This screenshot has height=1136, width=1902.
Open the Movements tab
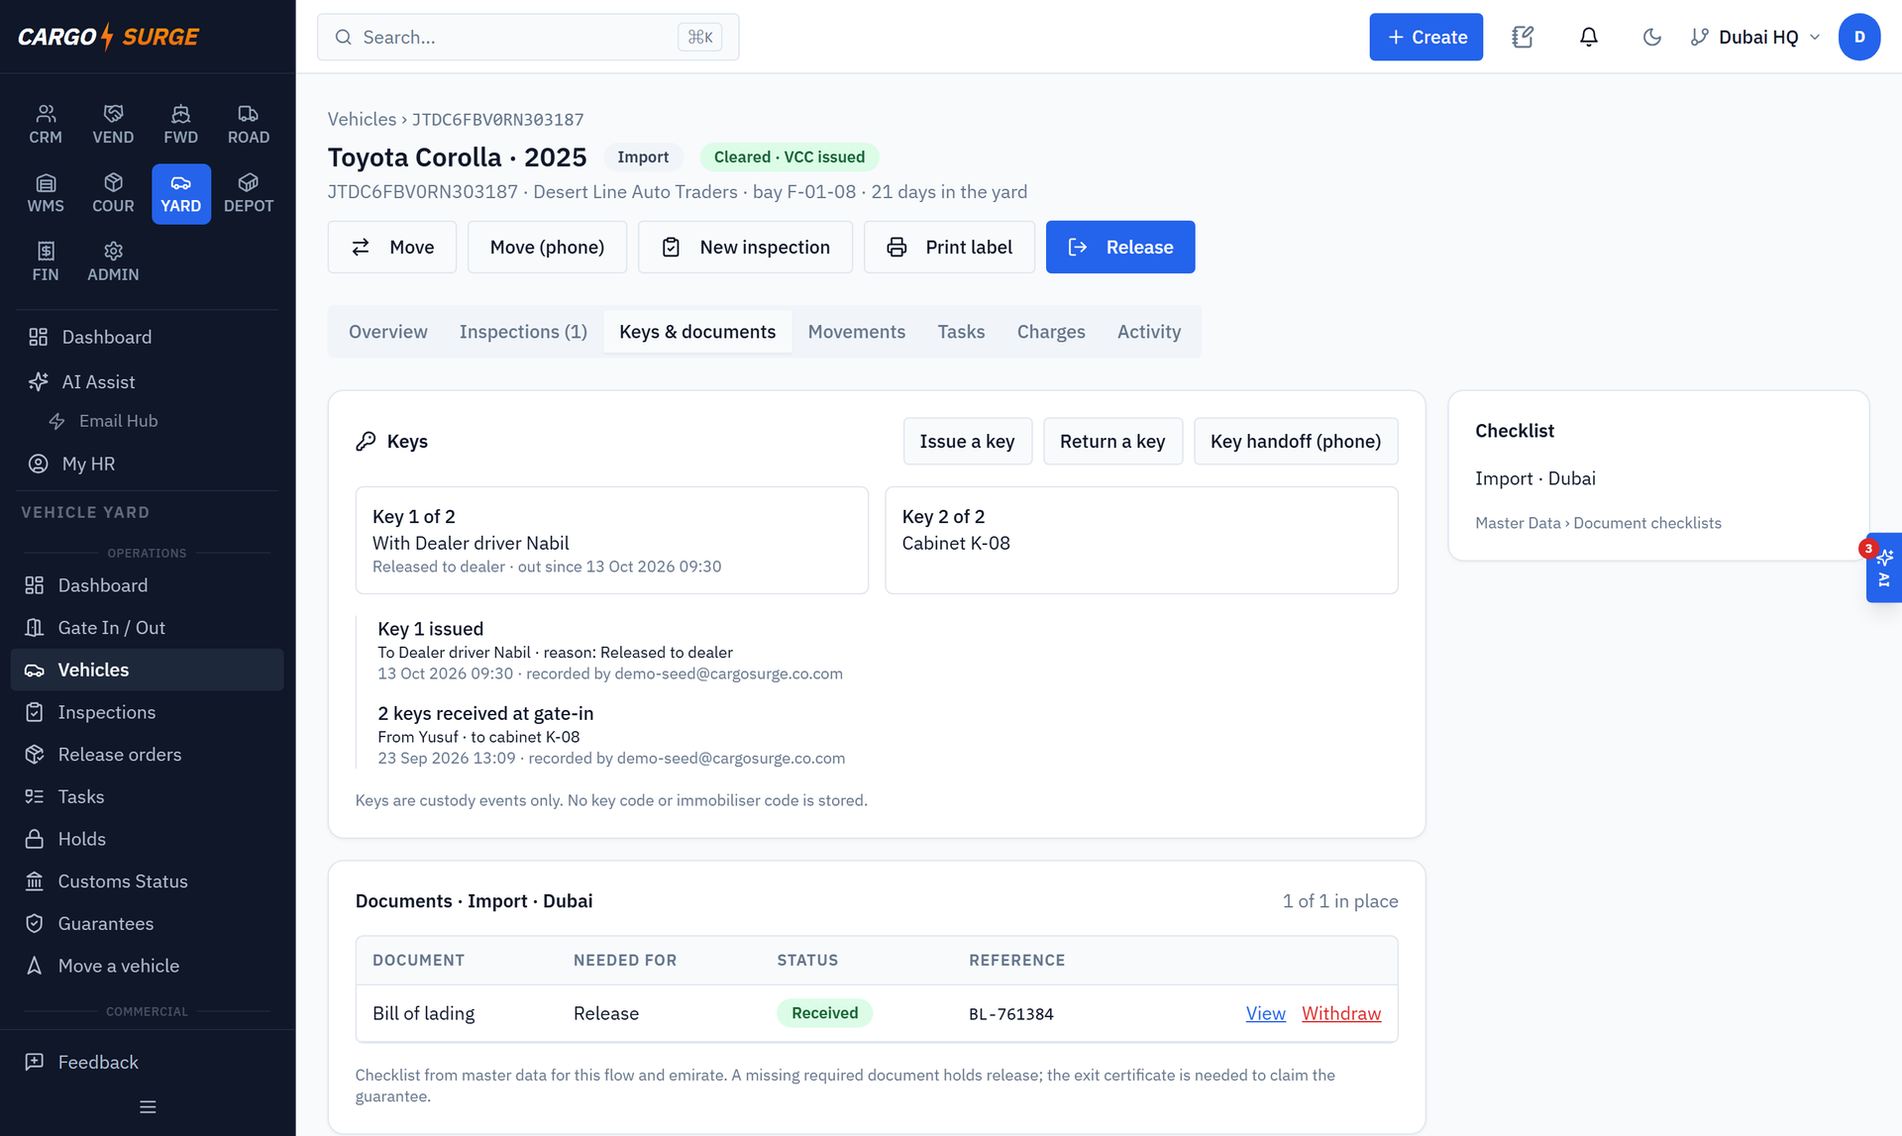[857, 332]
